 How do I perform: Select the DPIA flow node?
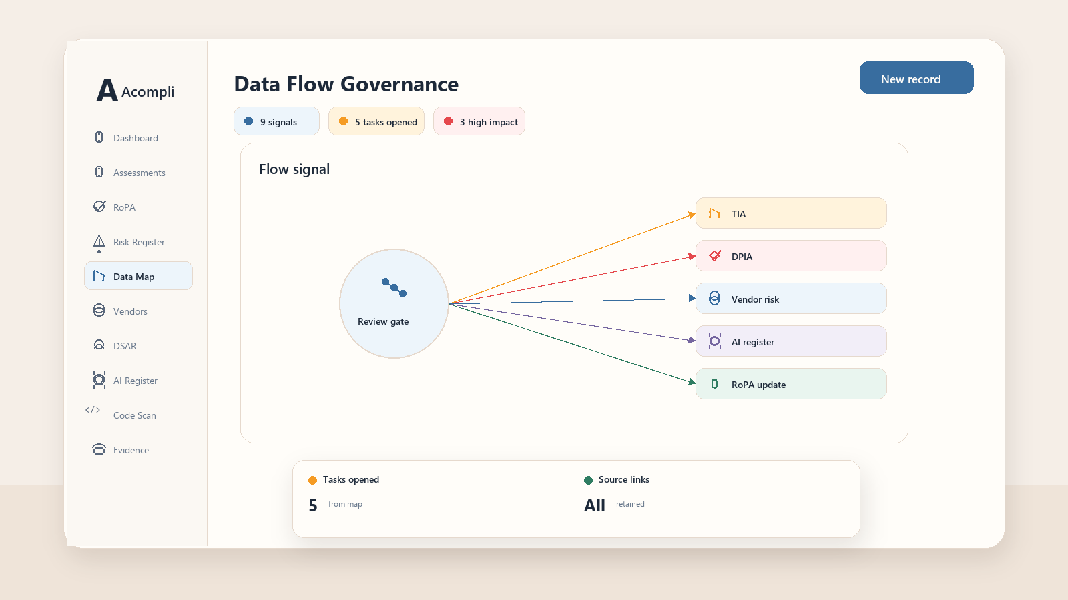(791, 256)
